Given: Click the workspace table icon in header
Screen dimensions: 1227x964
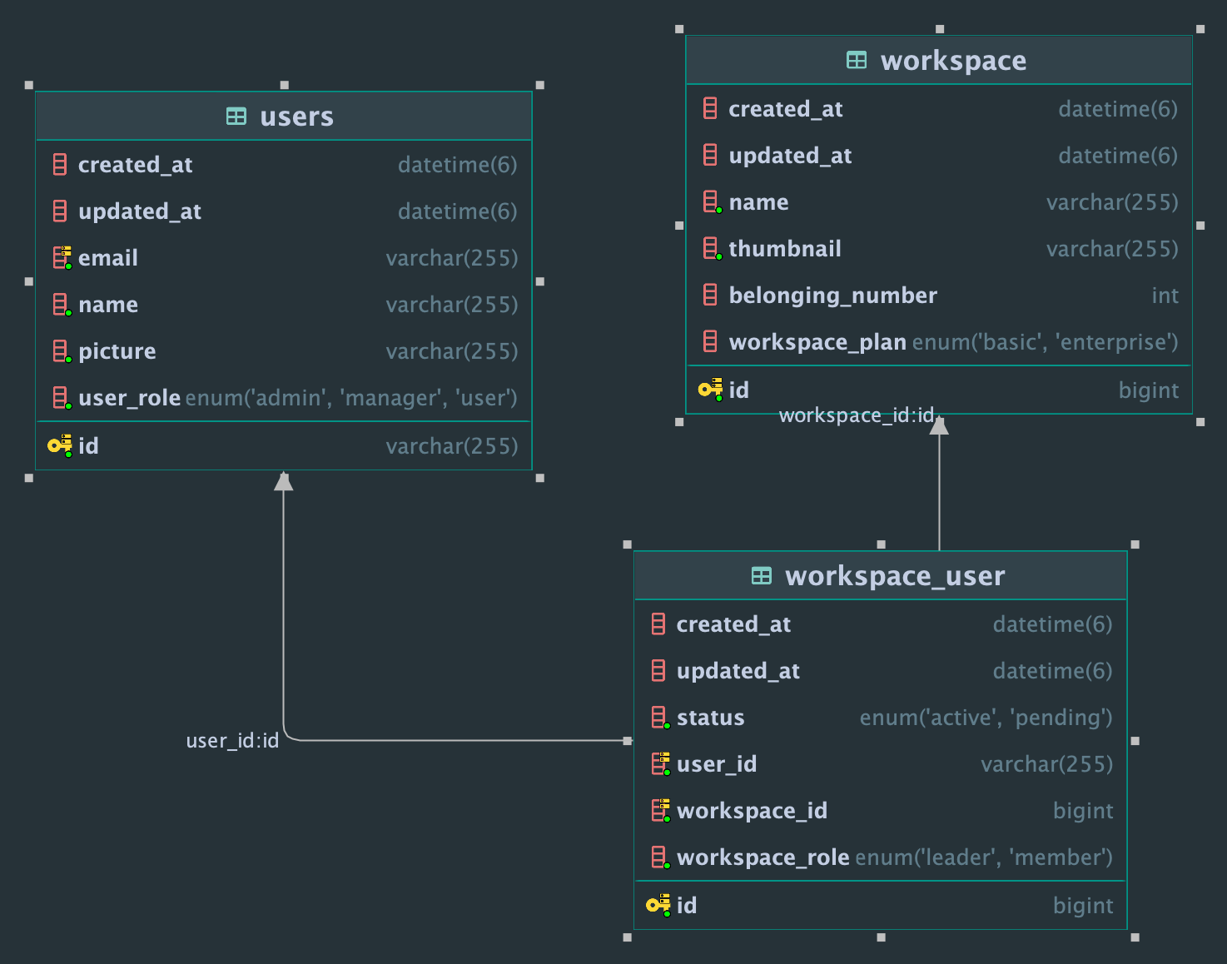Looking at the screenshot, I should tap(857, 60).
